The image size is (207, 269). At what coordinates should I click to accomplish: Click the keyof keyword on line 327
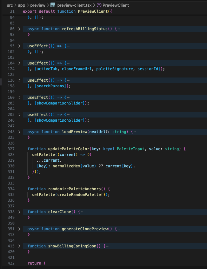click(109, 149)
